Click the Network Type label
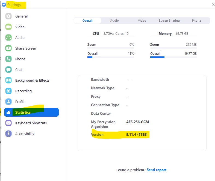215x181 pixels. pyautogui.click(x=102, y=88)
